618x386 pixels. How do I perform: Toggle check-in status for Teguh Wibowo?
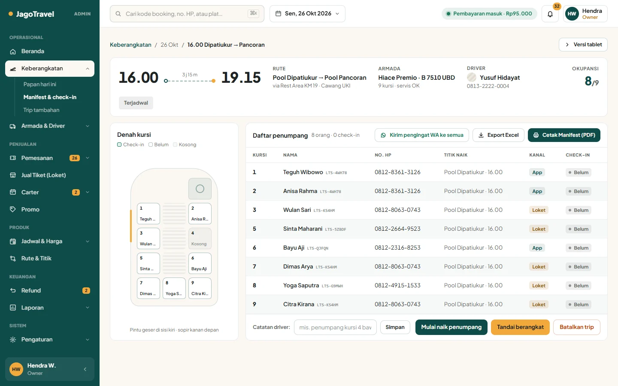[x=578, y=172]
